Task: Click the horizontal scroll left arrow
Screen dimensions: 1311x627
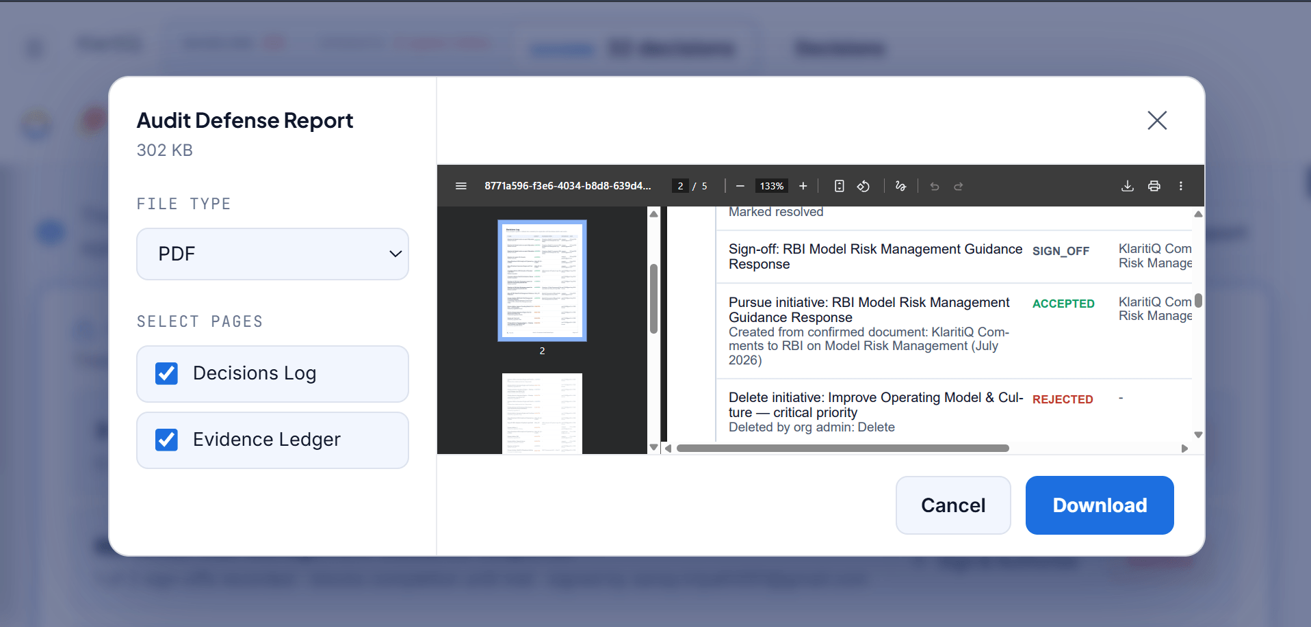Action: 669,449
